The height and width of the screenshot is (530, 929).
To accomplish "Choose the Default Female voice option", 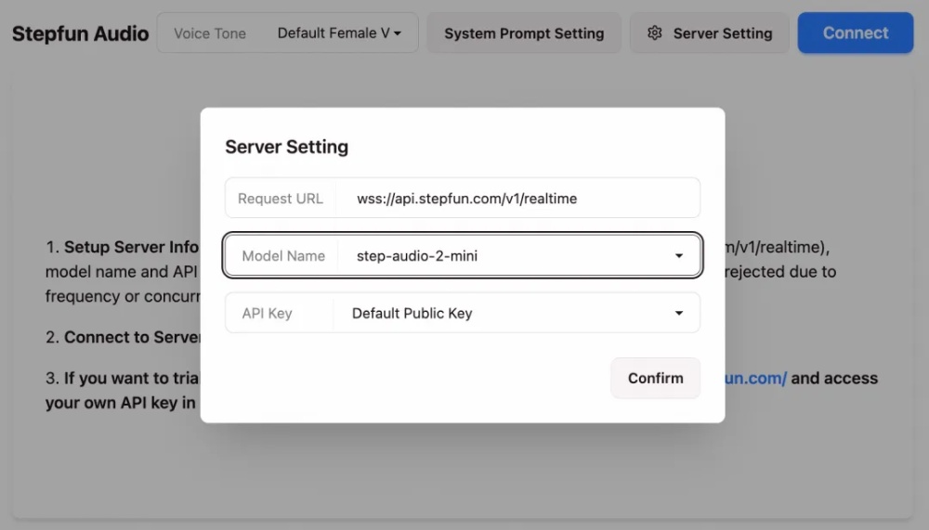I will [333, 33].
